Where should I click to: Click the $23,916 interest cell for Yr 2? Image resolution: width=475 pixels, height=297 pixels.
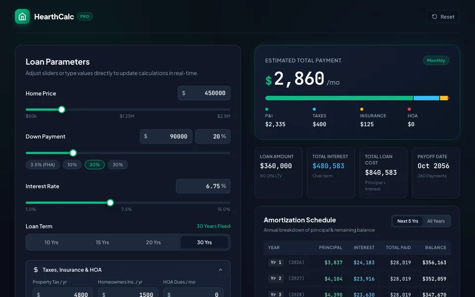pyautogui.click(x=364, y=279)
